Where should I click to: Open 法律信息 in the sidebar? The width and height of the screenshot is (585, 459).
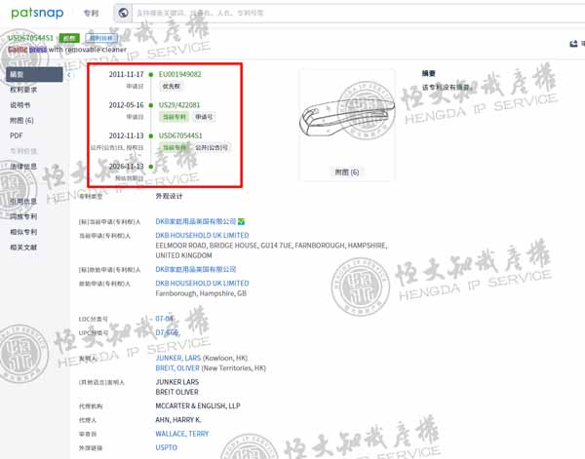23,167
